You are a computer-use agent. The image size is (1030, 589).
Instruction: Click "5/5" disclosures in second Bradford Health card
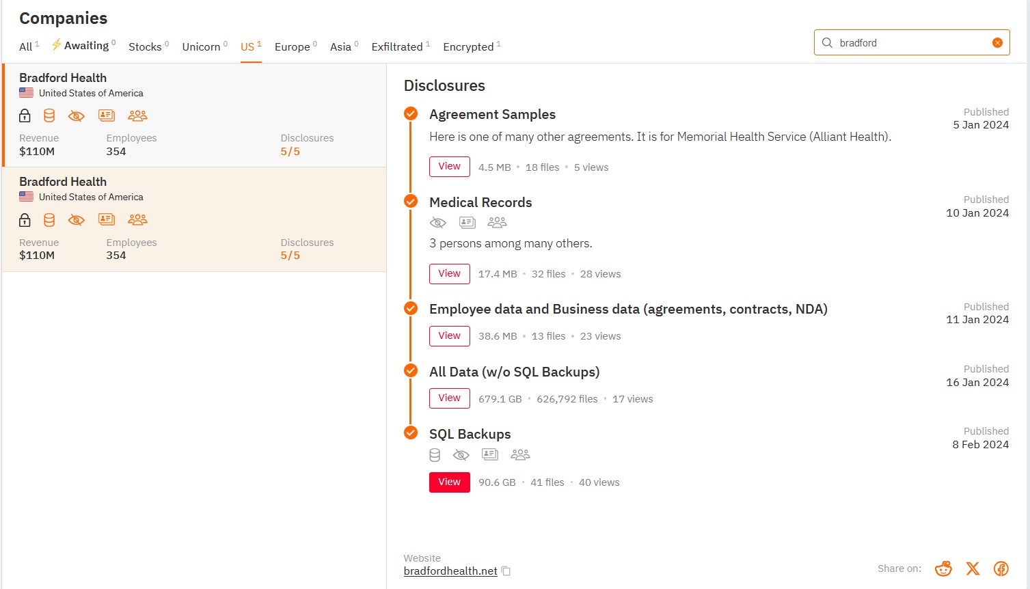click(290, 256)
